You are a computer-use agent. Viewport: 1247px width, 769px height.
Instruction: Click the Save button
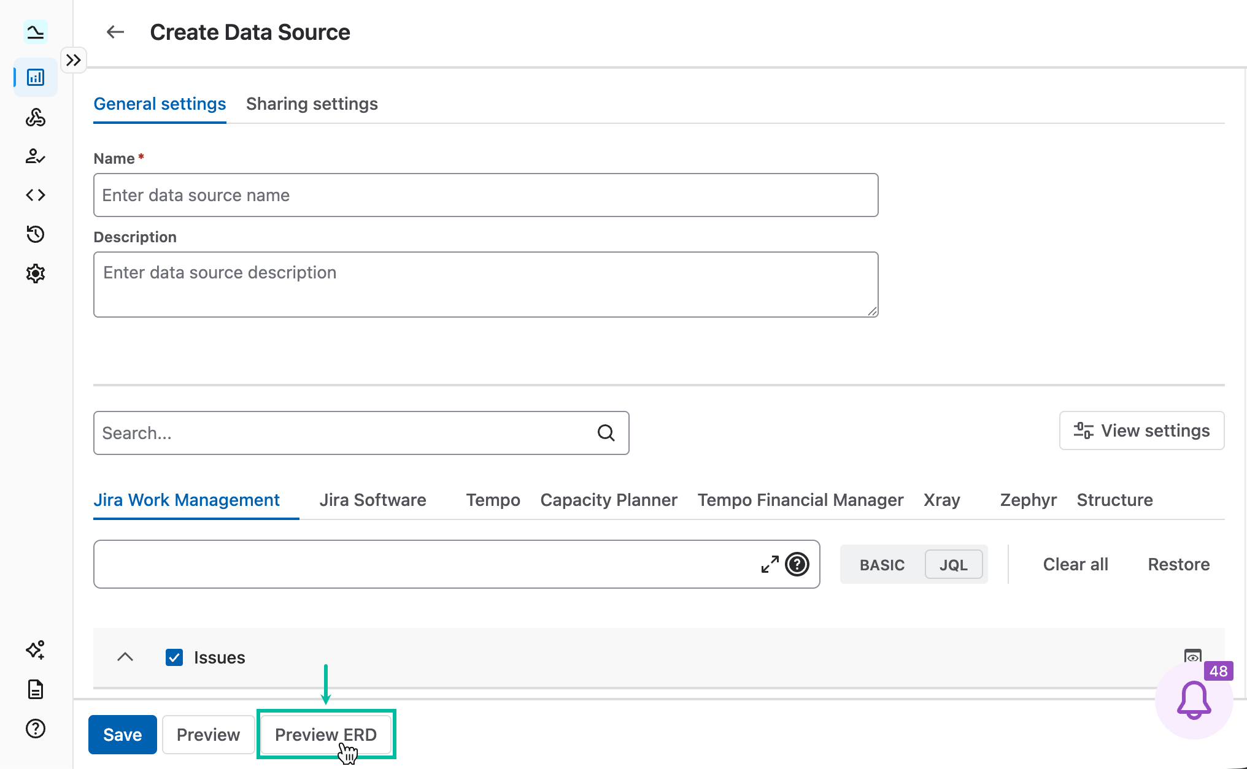123,735
